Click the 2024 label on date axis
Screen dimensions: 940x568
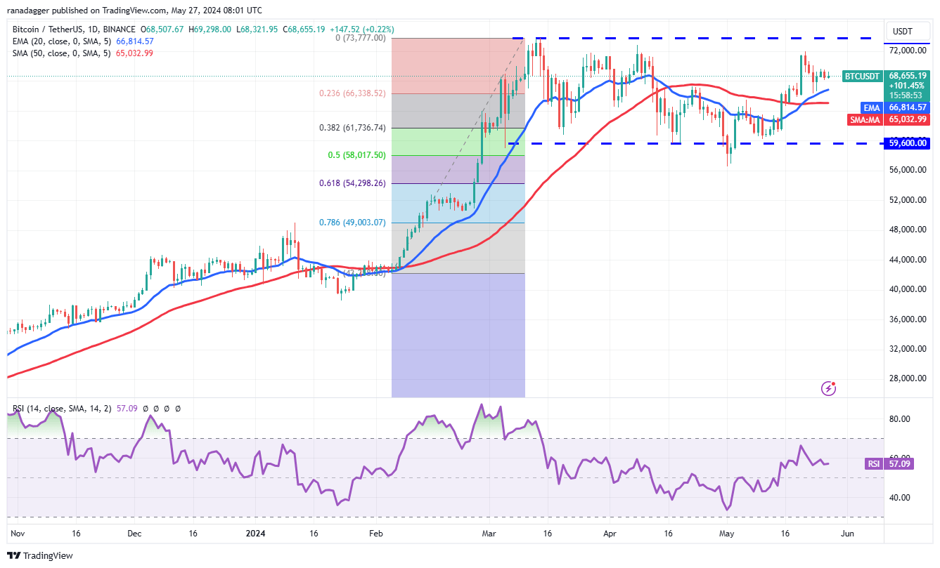point(255,533)
